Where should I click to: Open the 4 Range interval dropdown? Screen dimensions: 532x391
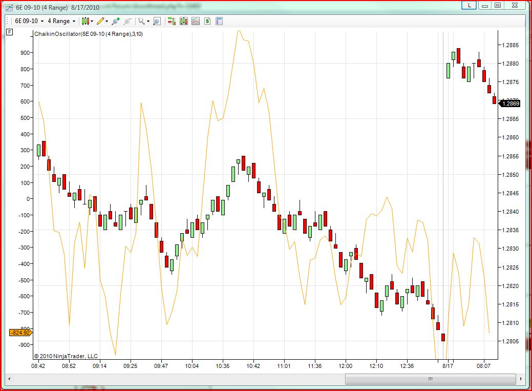coord(61,21)
